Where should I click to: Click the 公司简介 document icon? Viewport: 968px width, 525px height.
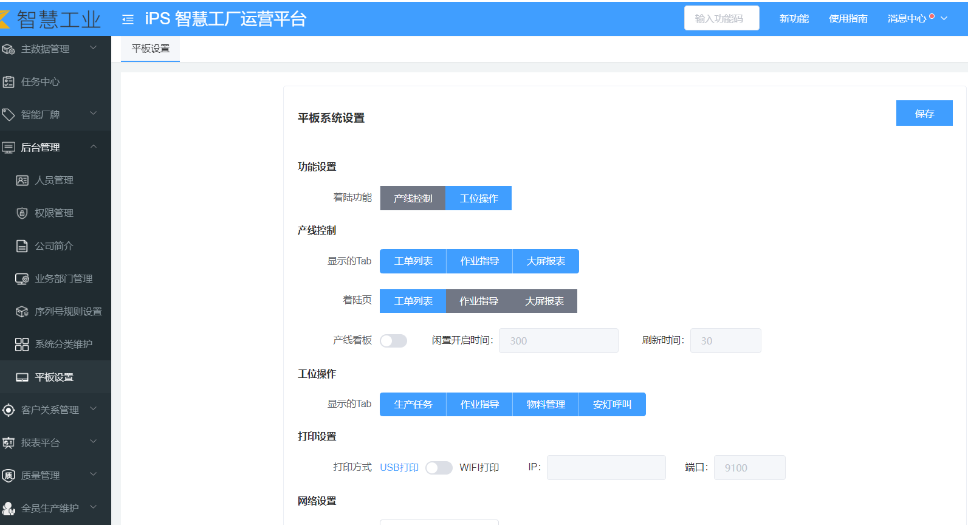tap(22, 246)
